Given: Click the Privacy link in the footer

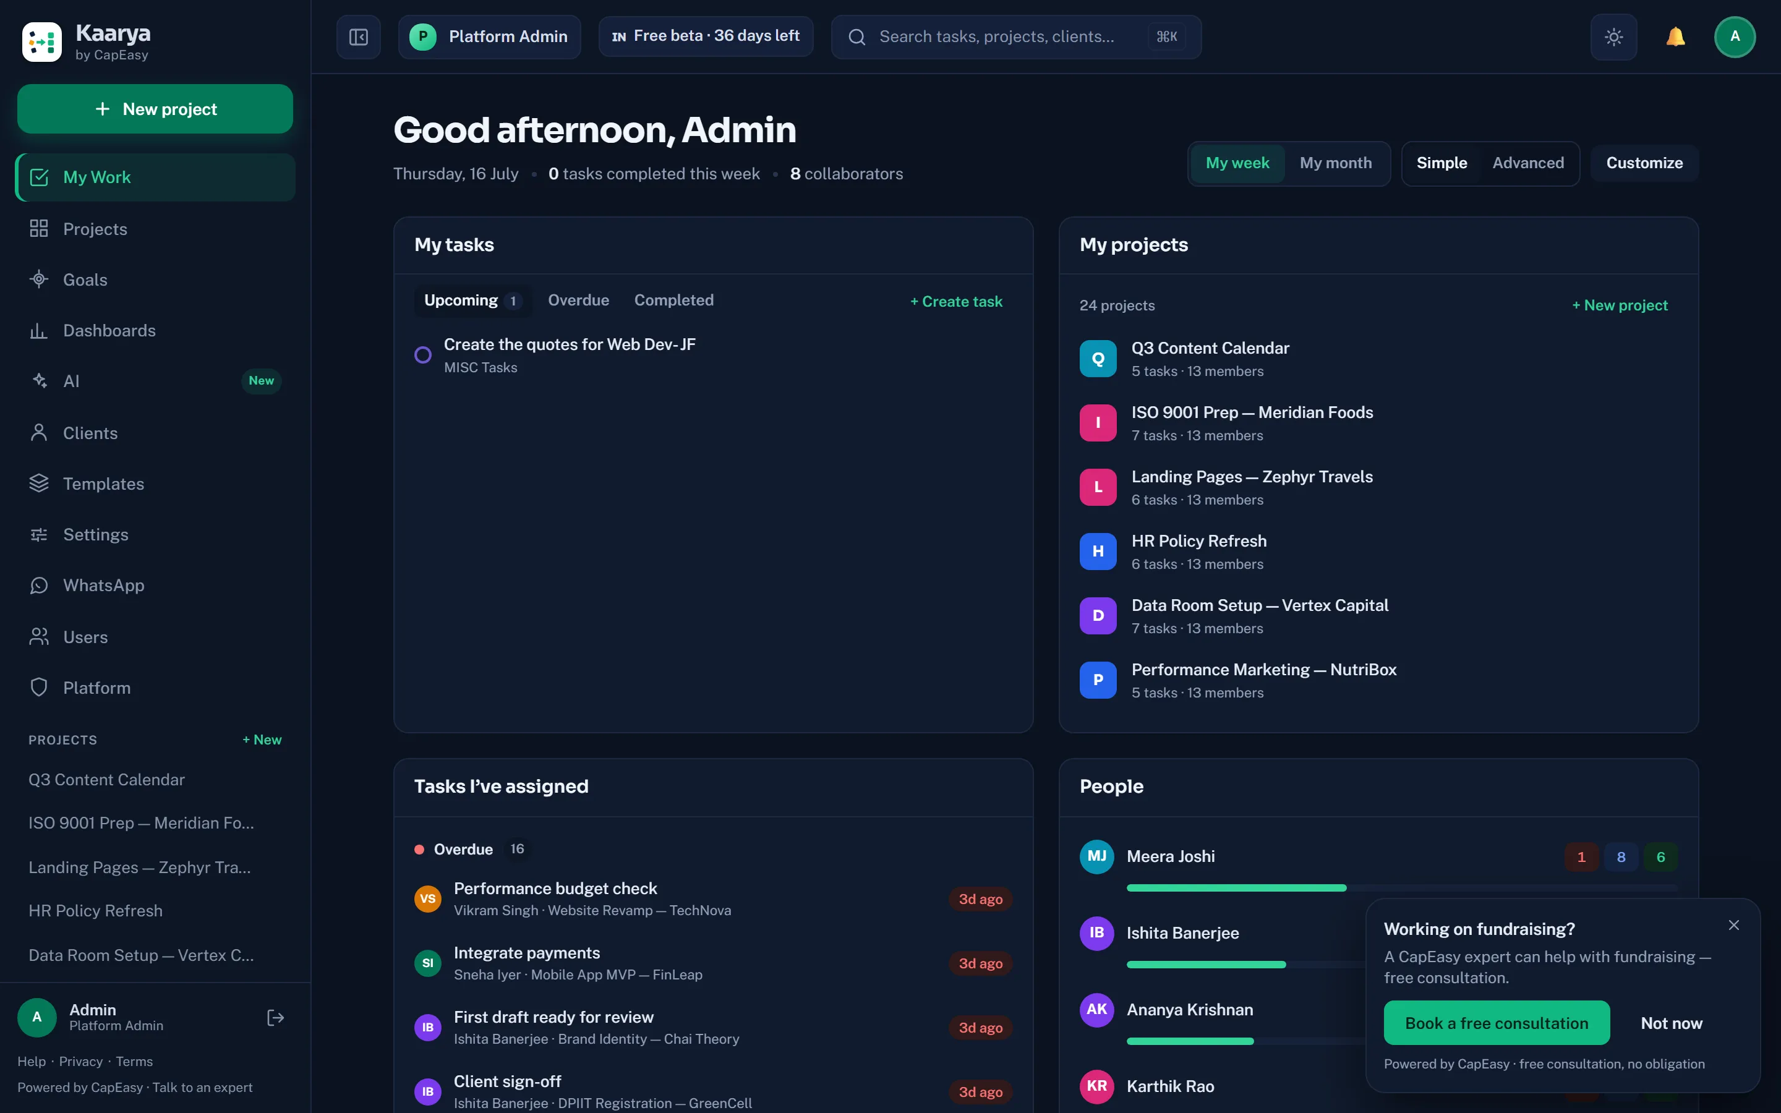Looking at the screenshot, I should (x=81, y=1062).
